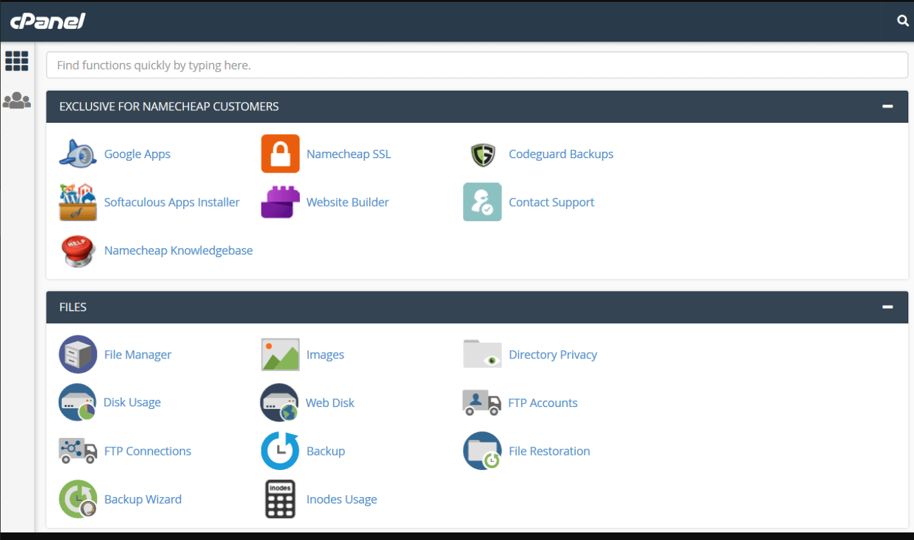Click the Contact Support icon
This screenshot has height=540, width=914.
pyautogui.click(x=483, y=202)
